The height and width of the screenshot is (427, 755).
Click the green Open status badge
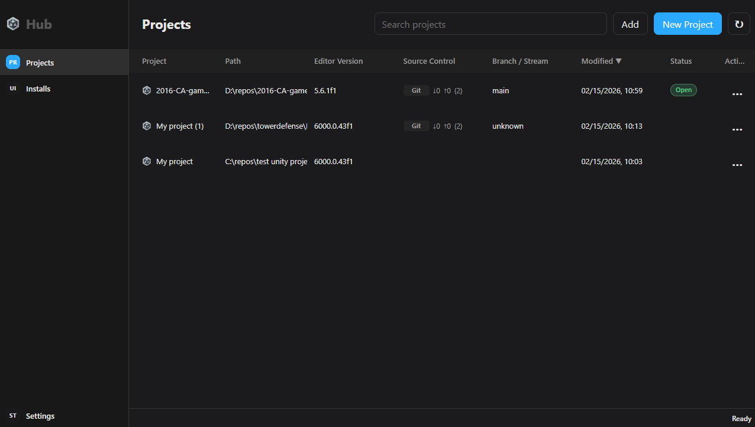coord(683,90)
